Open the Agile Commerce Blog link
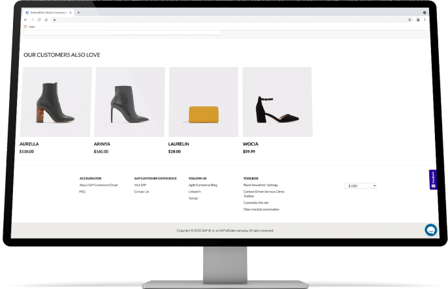This screenshot has height=289, width=448. (x=202, y=185)
